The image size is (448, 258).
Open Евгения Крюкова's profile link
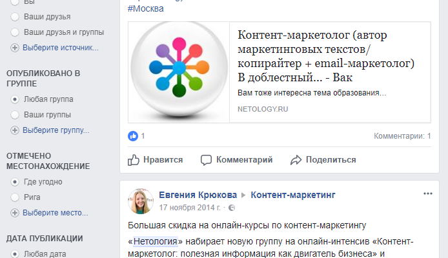tap(198, 195)
